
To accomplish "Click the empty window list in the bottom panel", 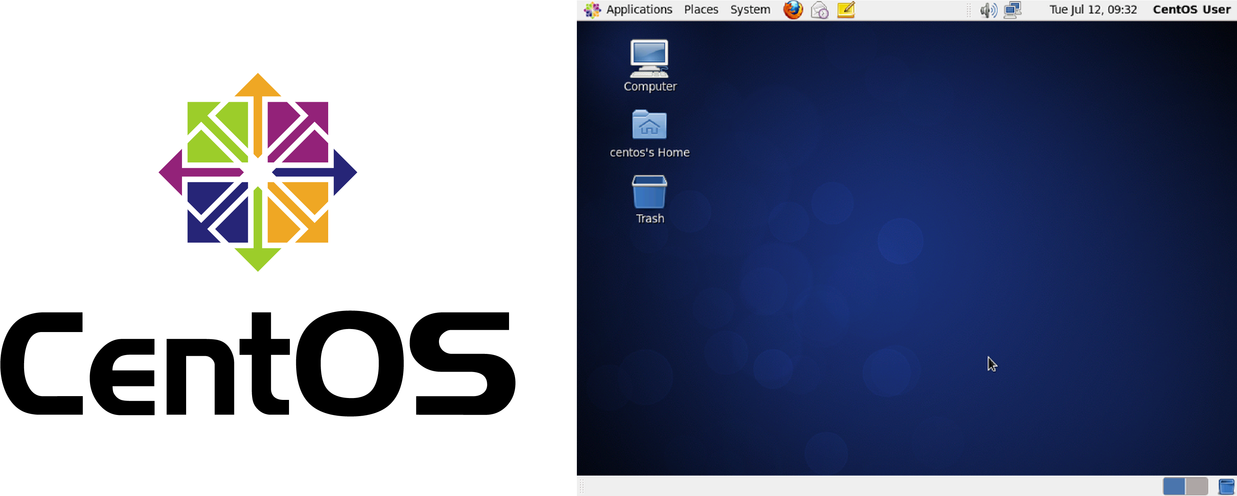I will coord(864,485).
